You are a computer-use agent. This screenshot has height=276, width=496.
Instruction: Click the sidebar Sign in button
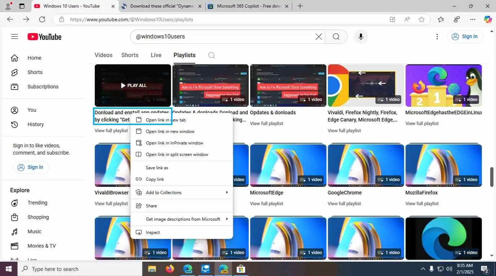31,167
